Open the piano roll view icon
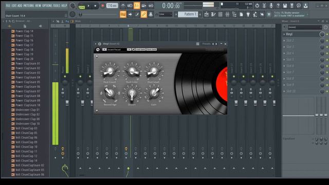Viewport: 329px width, 185px height. tap(213, 14)
